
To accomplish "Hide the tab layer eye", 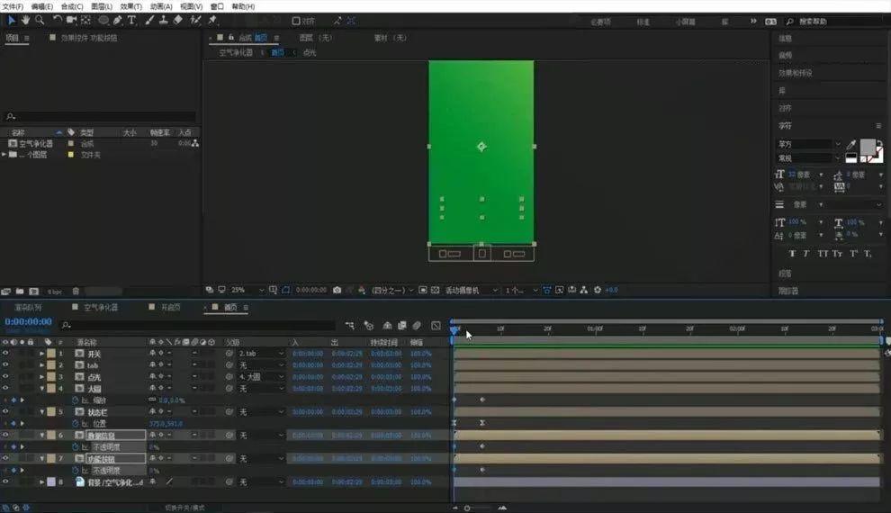I will 5,365.
